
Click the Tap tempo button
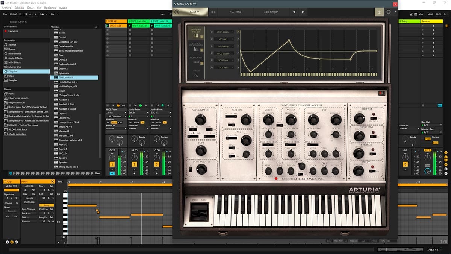5,14
